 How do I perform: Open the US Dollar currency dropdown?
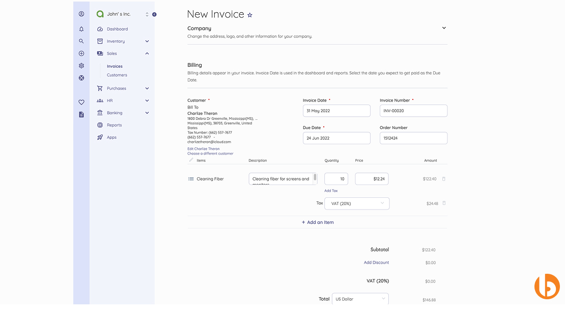pos(360,299)
